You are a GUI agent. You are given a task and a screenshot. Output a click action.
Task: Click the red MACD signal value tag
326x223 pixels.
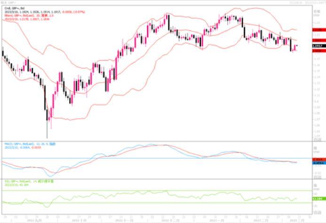319,160
